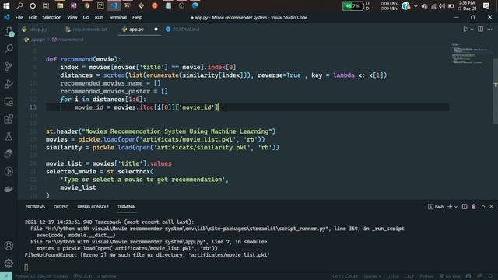498x280 pixels.
Task: Open the Remote Explorer view
Action: click(9, 102)
